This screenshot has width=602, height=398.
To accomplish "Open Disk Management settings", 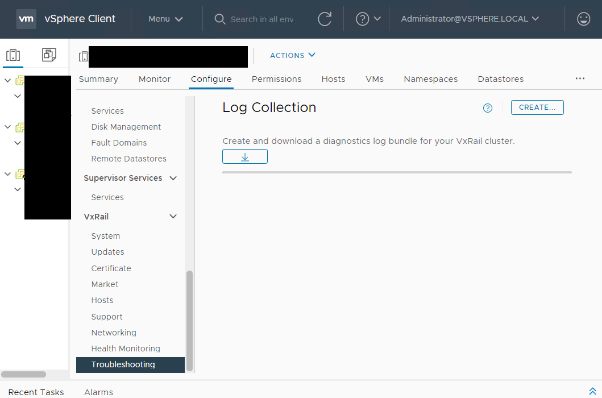I will coord(126,127).
